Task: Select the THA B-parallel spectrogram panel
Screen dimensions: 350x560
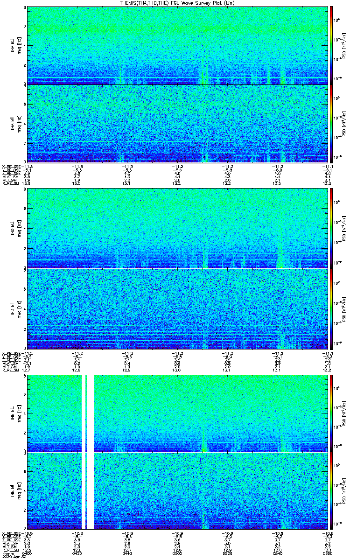Action: pyautogui.click(x=177, y=124)
